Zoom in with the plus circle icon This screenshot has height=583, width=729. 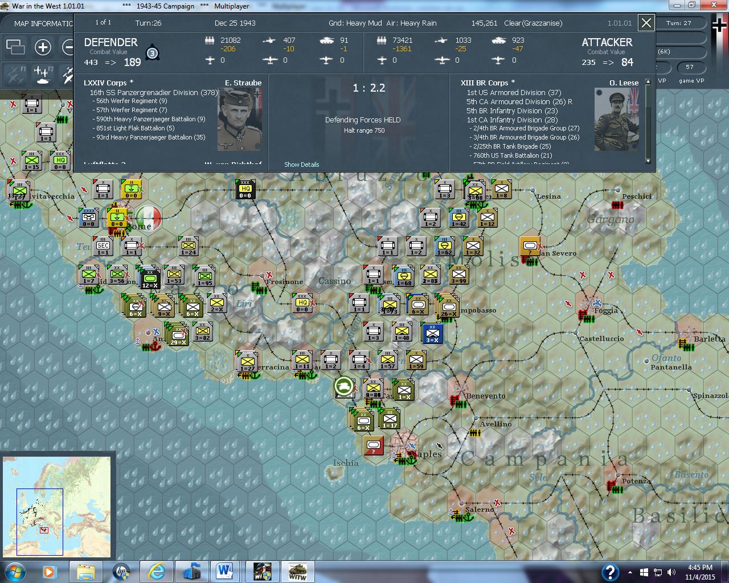43,47
